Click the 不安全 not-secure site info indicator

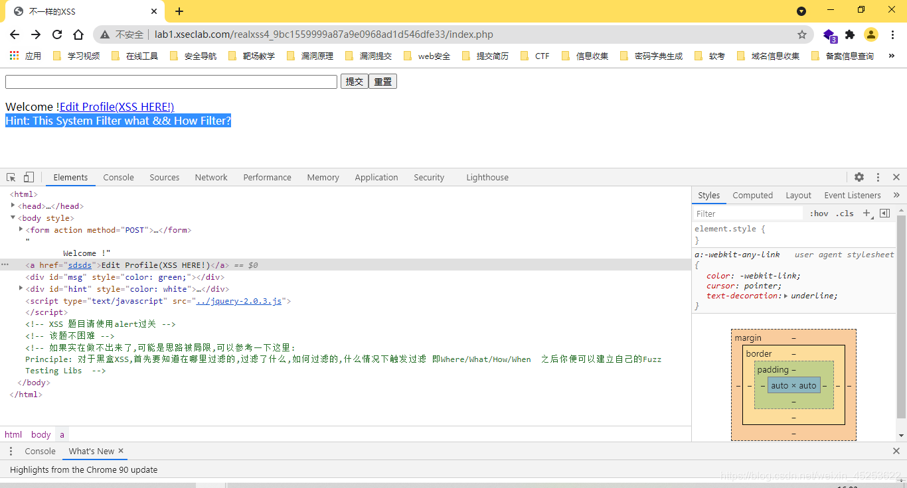(x=122, y=34)
